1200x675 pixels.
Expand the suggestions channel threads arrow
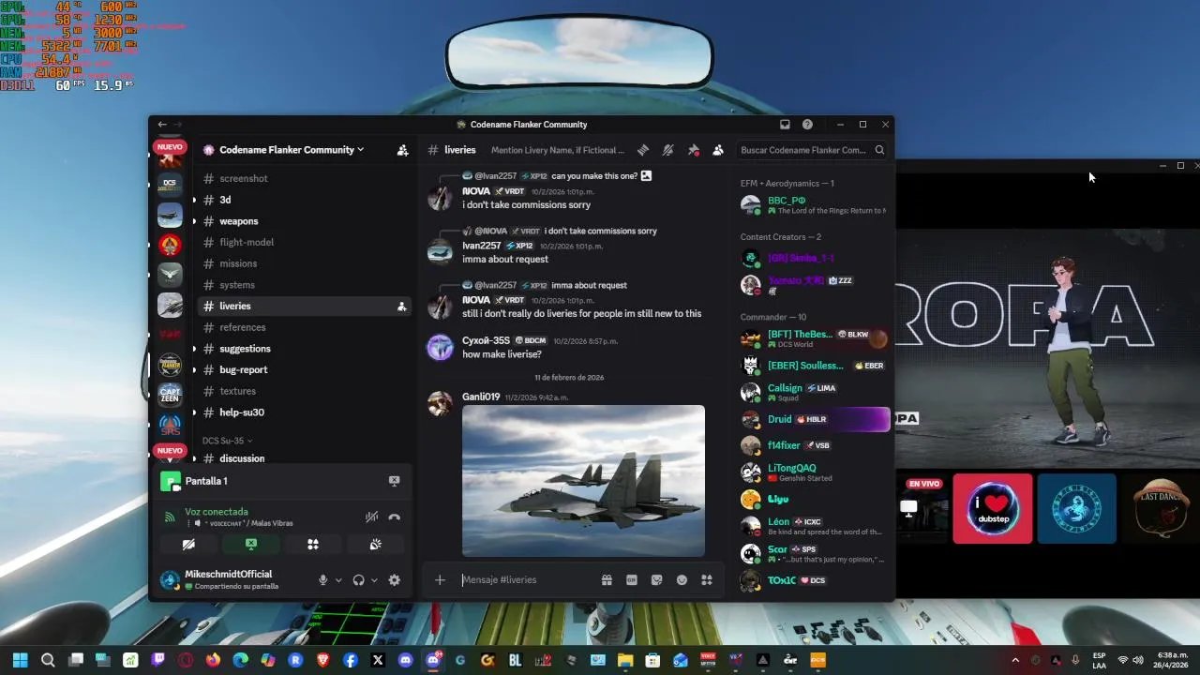[194, 349]
